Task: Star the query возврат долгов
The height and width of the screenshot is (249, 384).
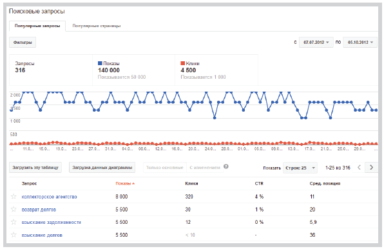Action: 14,209
